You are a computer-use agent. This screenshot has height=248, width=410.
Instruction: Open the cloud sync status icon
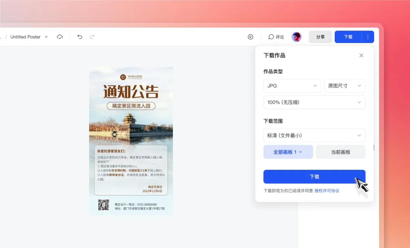click(x=60, y=37)
